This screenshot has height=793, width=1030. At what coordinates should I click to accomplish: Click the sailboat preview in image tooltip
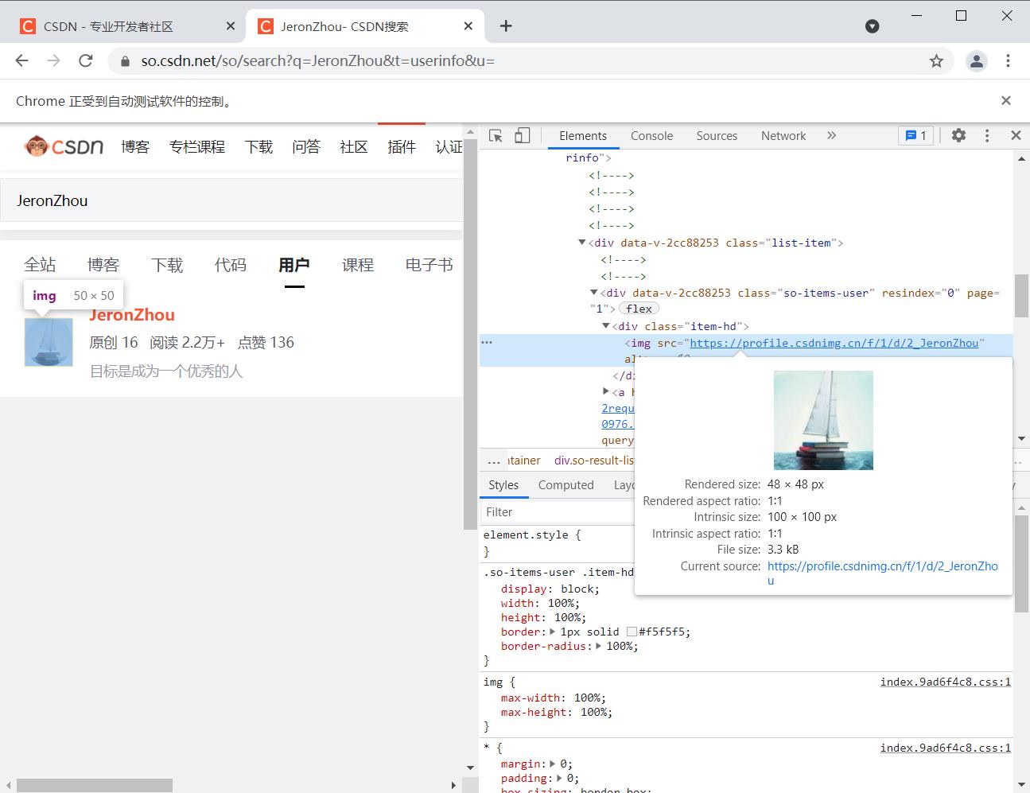[823, 420]
